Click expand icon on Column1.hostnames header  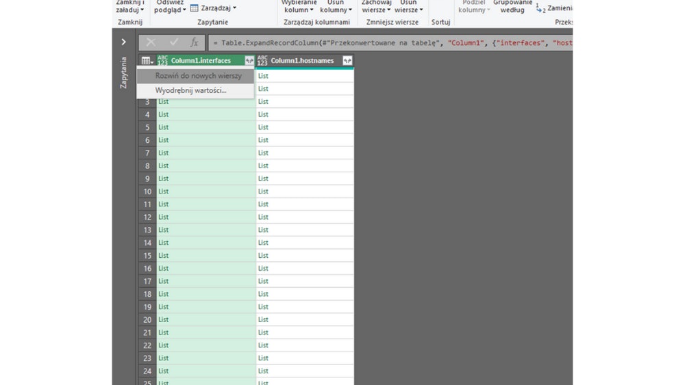coord(347,61)
